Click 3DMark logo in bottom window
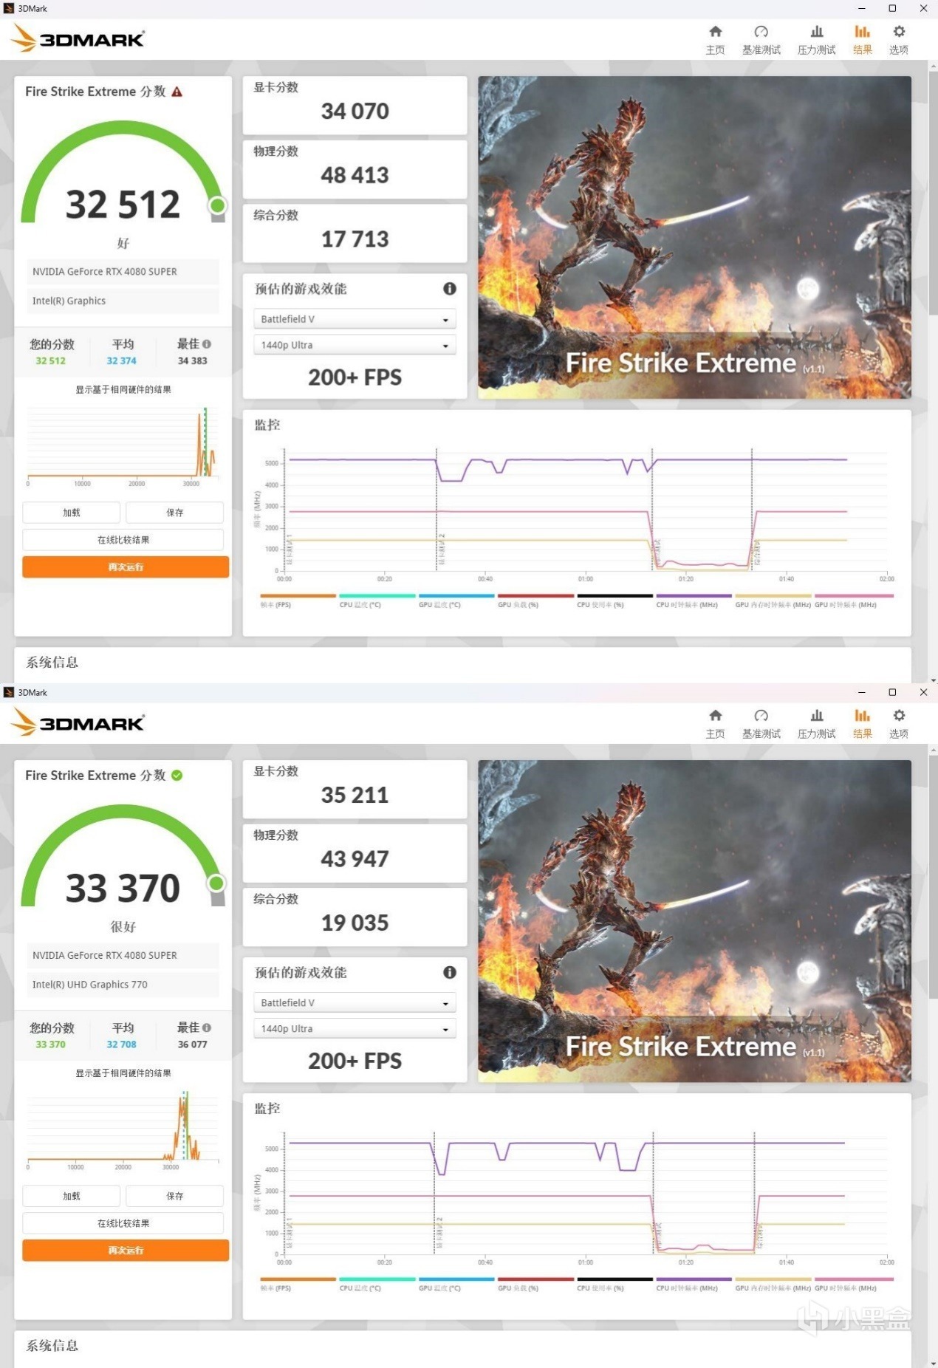938x1368 pixels. click(78, 722)
